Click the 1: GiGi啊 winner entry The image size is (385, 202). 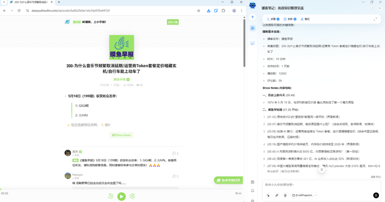pyautogui.click(x=82, y=106)
